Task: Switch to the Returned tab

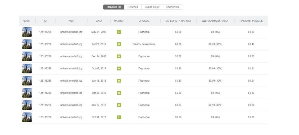Action: [133, 7]
